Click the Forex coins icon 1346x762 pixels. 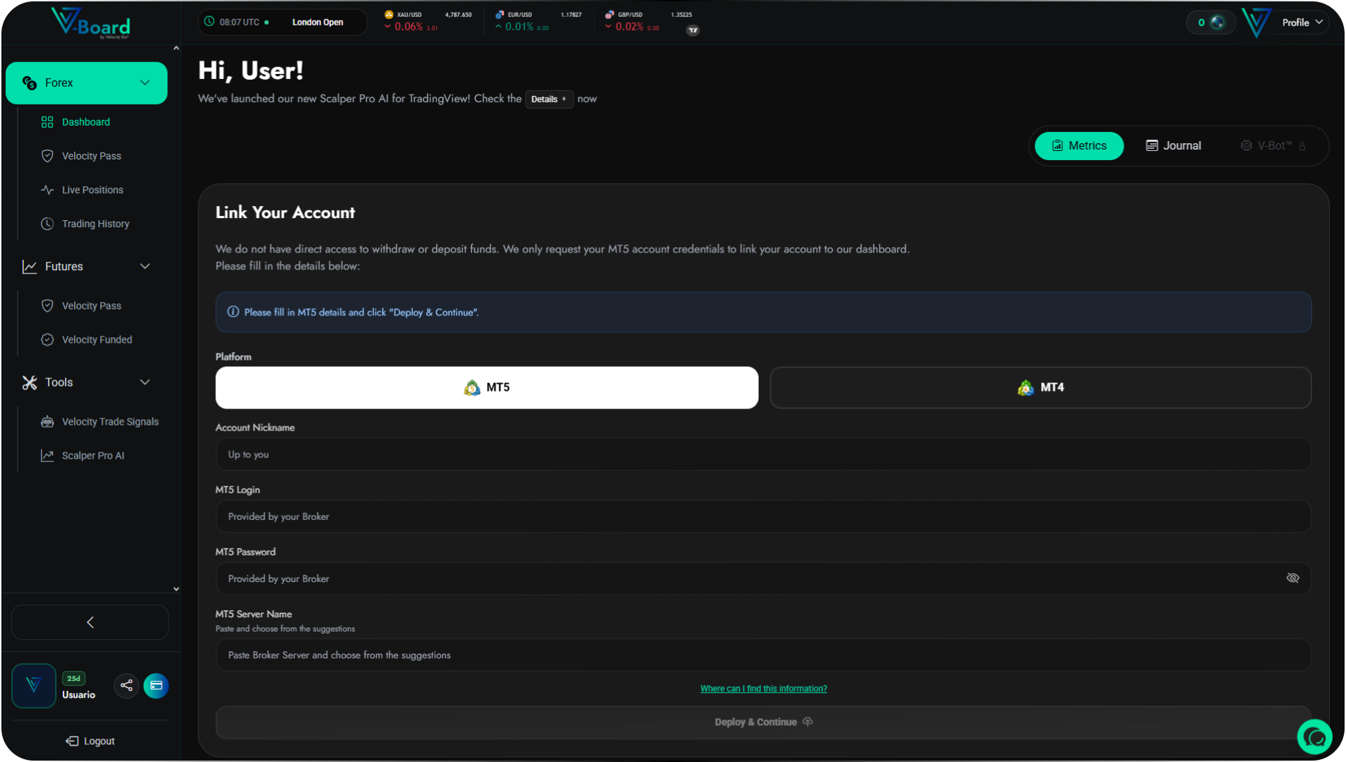(x=30, y=83)
